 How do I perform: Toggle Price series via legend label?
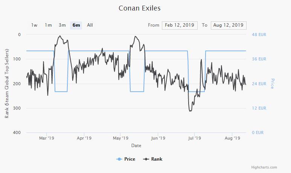130,159
